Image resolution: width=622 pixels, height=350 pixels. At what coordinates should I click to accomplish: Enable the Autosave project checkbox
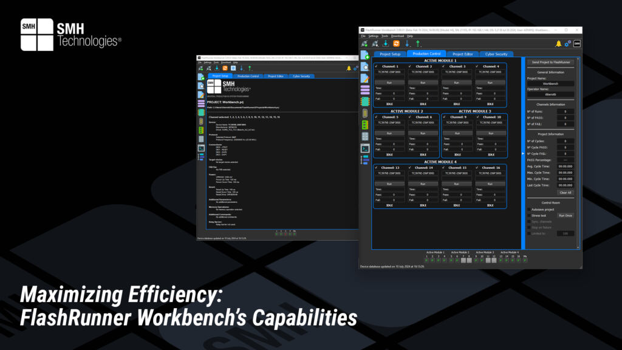coord(528,208)
